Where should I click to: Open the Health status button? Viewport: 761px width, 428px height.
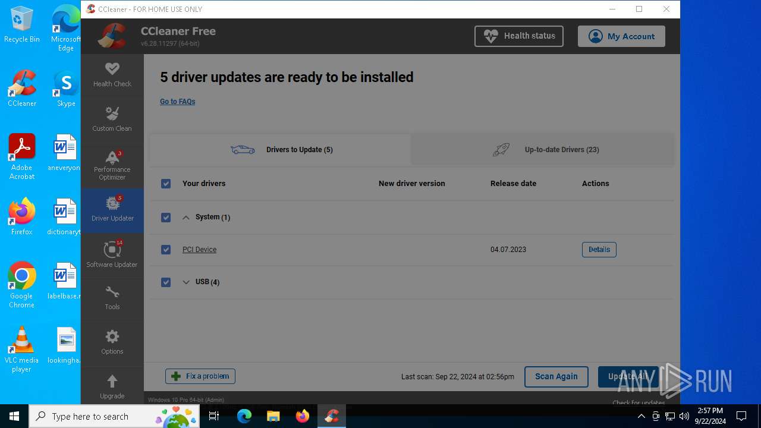[519, 36]
